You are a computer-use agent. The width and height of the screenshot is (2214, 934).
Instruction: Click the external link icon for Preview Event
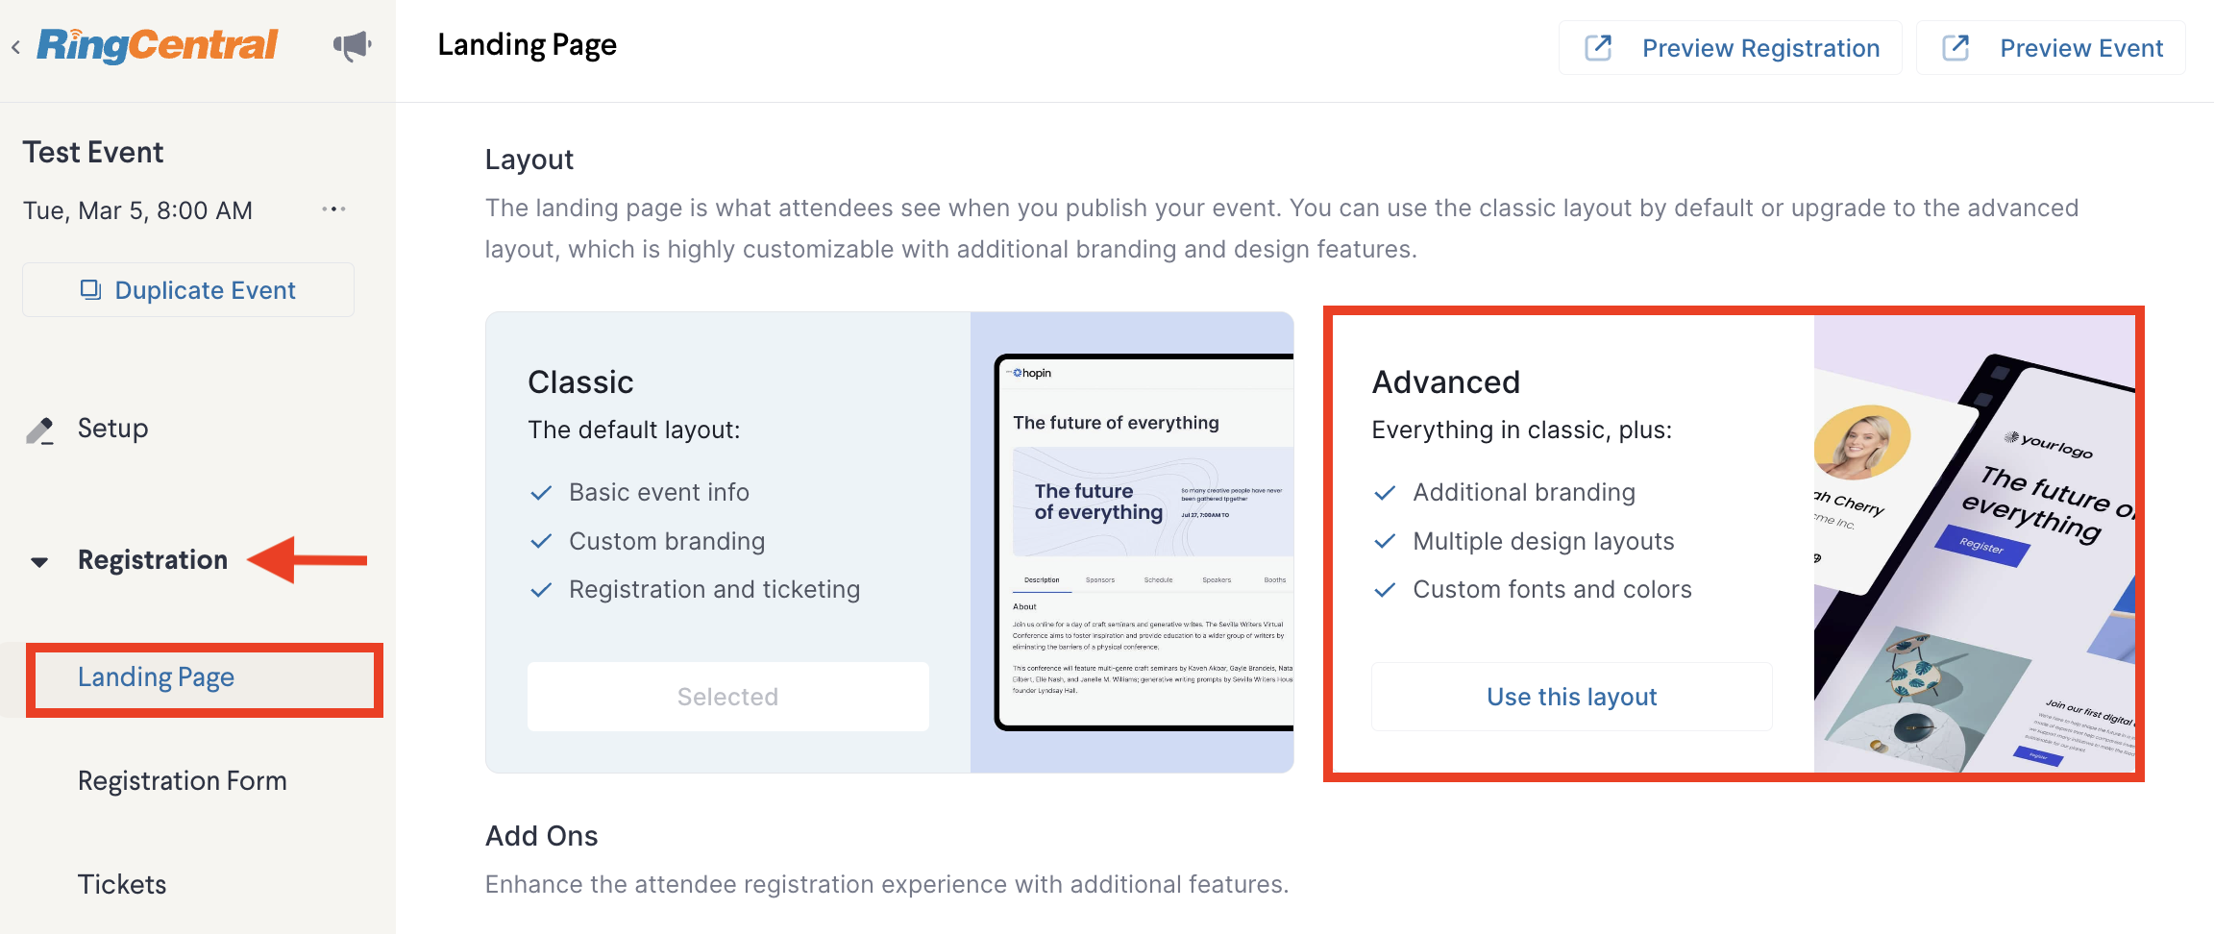tap(1956, 47)
